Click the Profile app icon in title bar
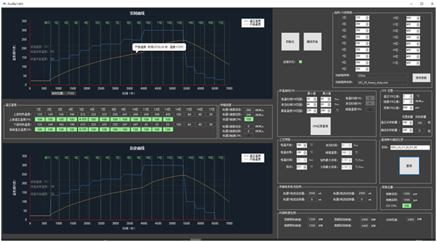Screen dimensions: 437x242 pos(4,4)
